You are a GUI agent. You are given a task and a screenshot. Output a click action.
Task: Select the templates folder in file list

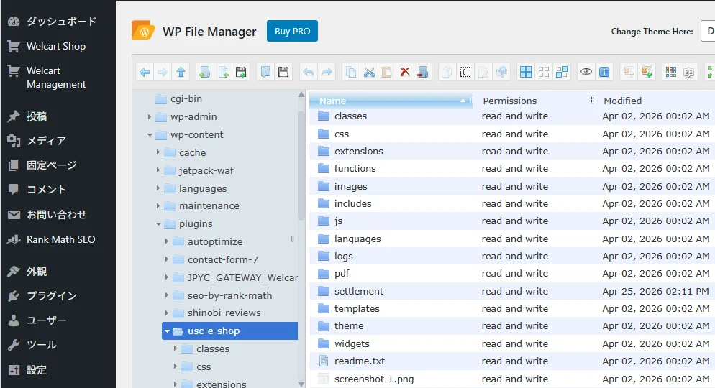[x=512, y=308]
